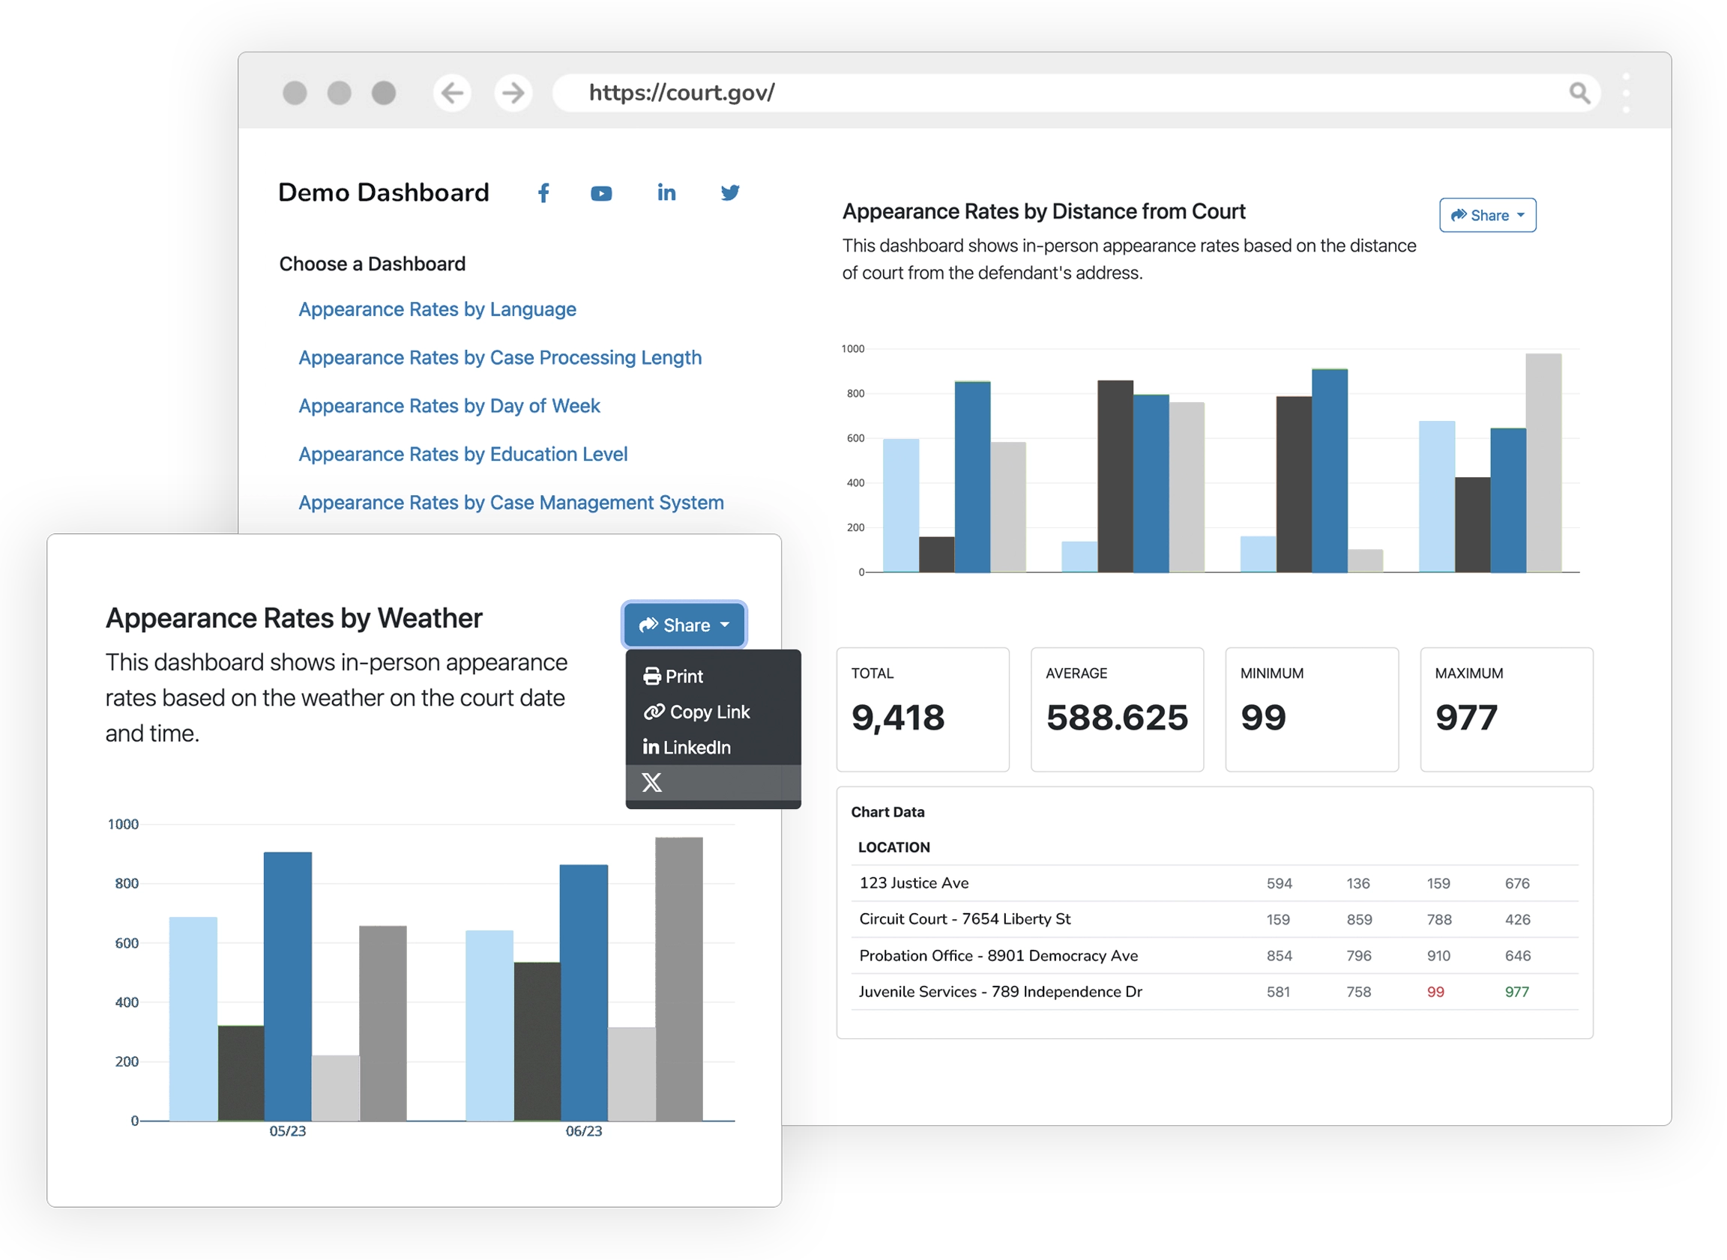
Task: Share to X via the X icon
Action: pos(652,783)
